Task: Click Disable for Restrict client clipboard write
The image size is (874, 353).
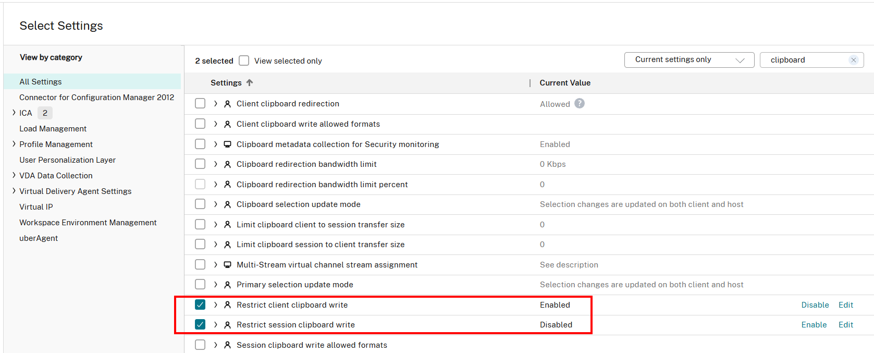Action: click(815, 305)
